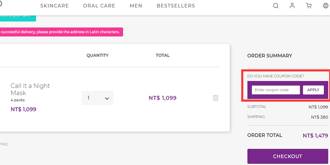
Task: Open the search magnifier icon
Action: coord(276,6)
